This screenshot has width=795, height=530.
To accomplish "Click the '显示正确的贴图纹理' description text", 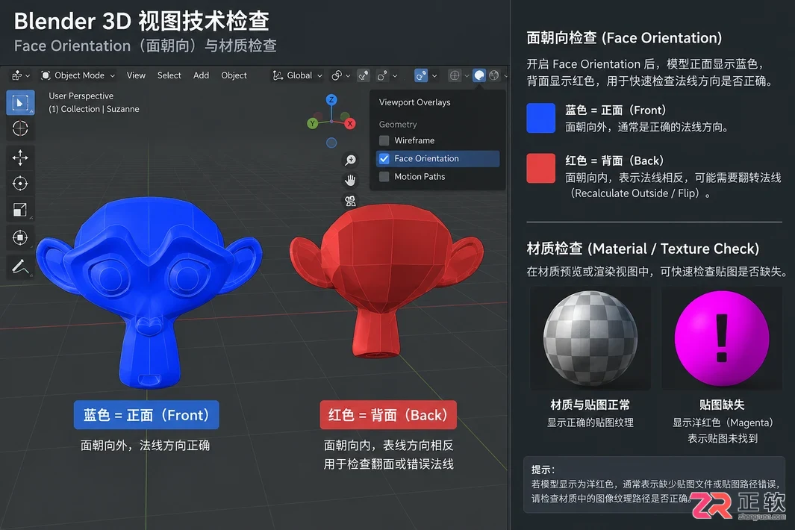I will pos(590,423).
